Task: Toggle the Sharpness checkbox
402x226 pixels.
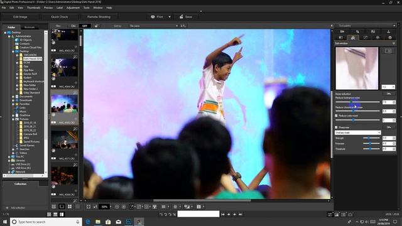Action: click(x=337, y=127)
